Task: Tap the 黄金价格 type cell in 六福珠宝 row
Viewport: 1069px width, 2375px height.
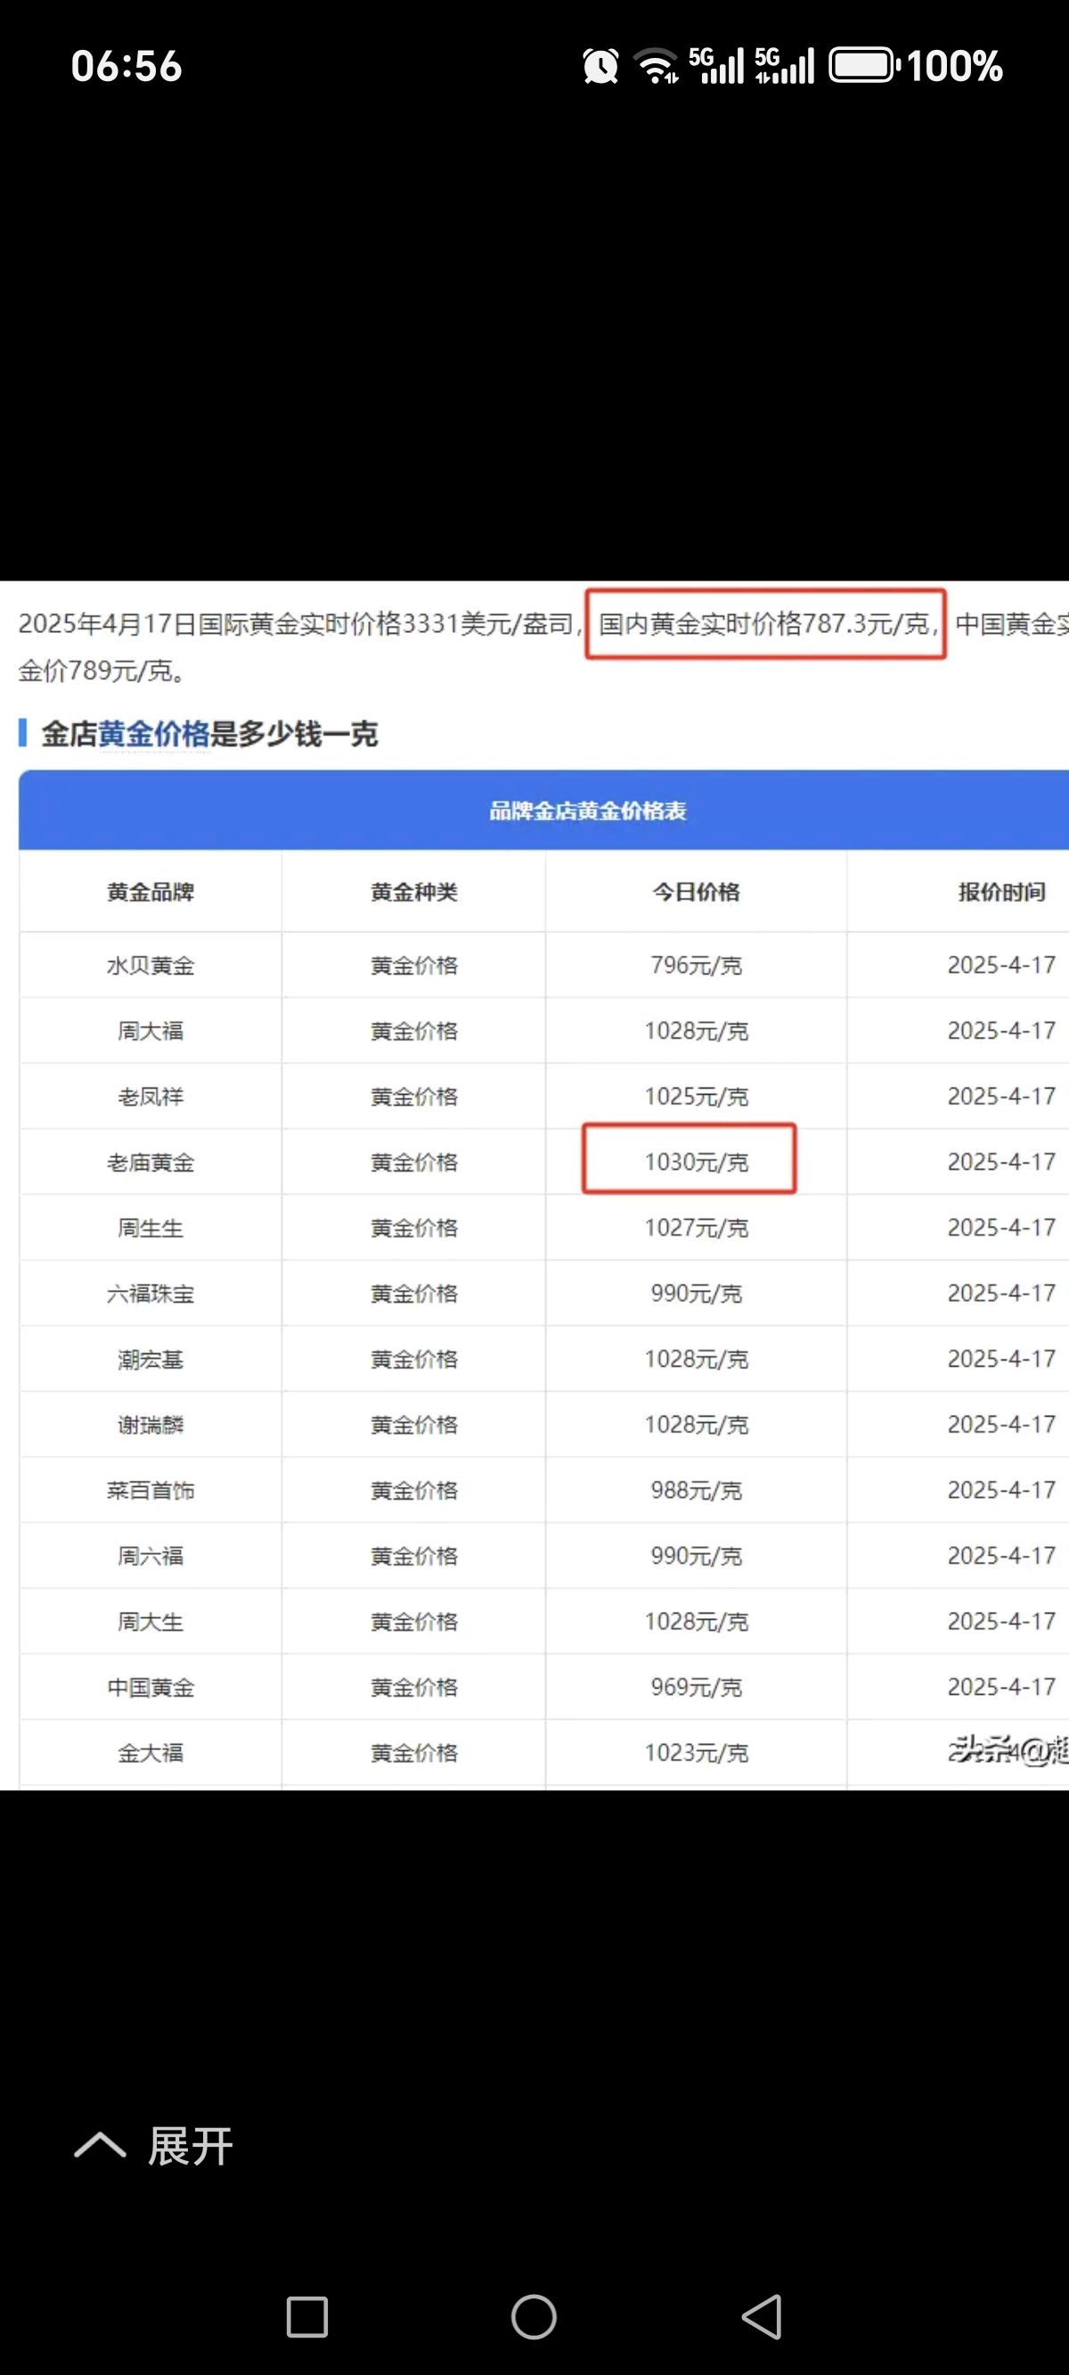Action: pyautogui.click(x=413, y=1294)
